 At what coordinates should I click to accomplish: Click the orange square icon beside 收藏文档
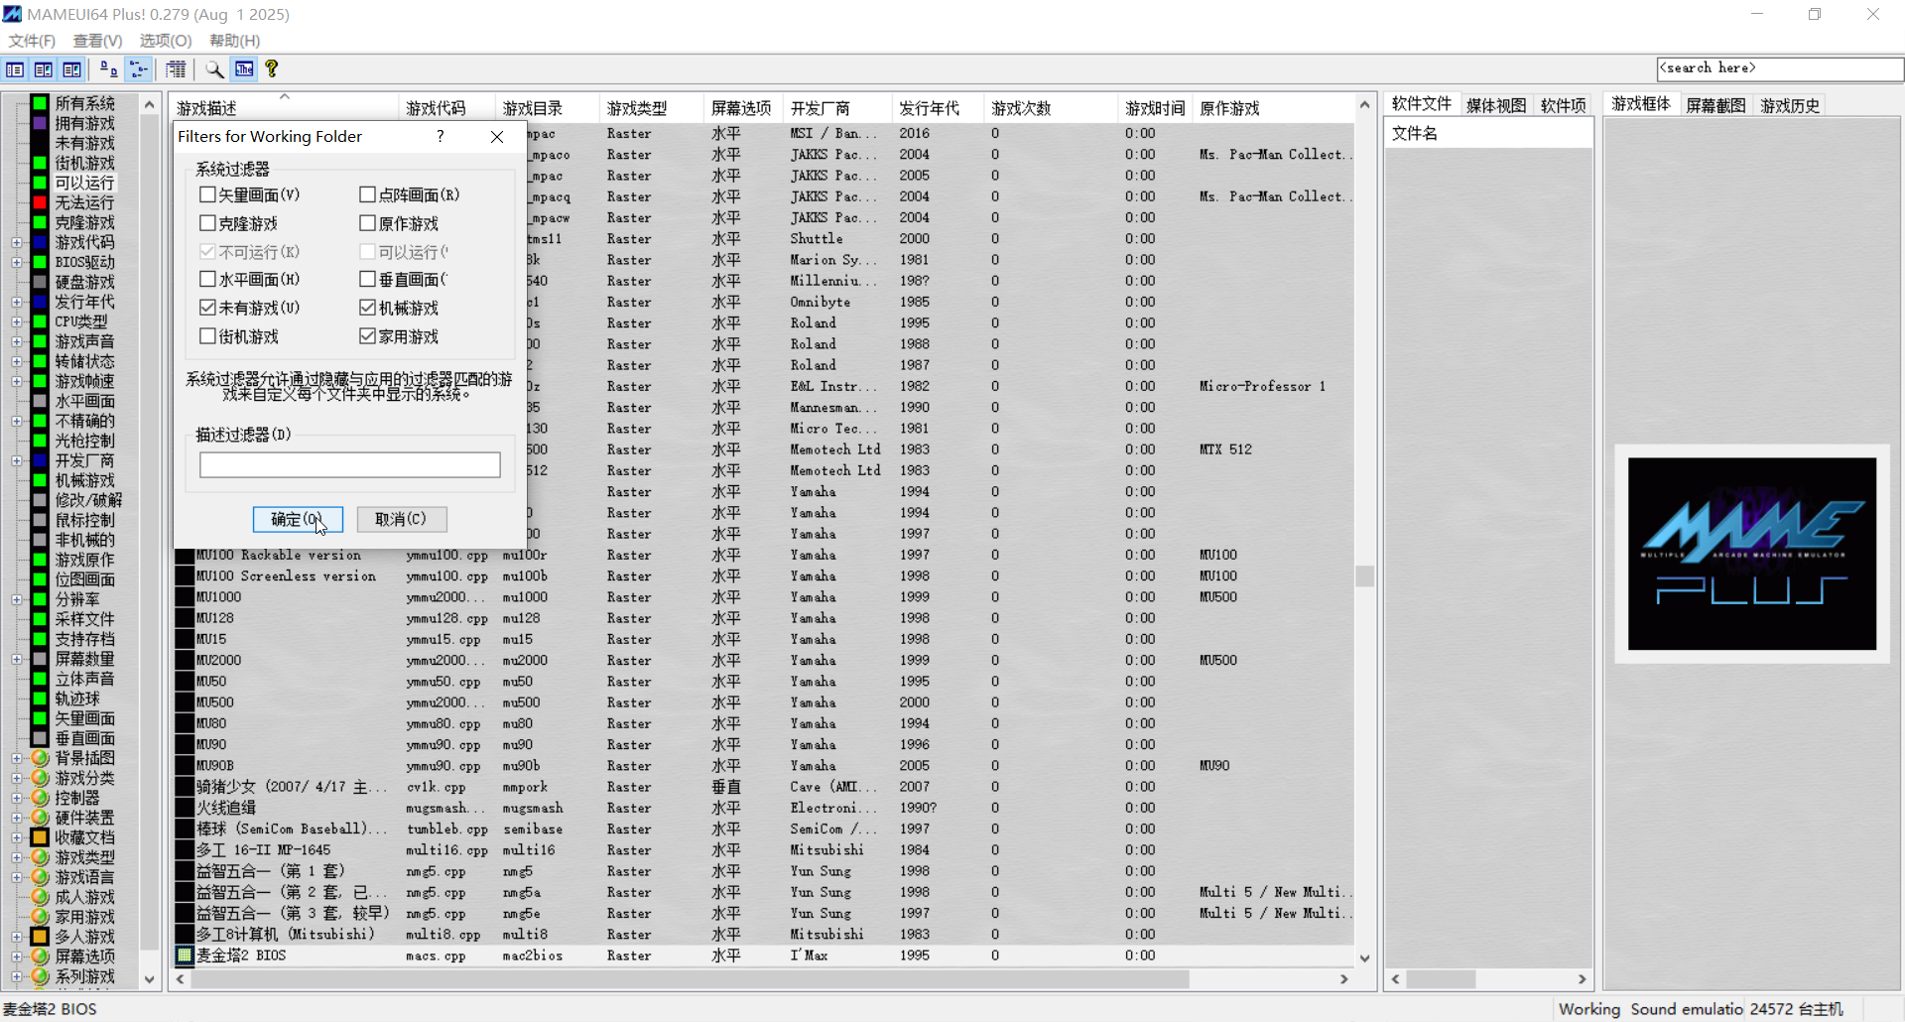[40, 837]
